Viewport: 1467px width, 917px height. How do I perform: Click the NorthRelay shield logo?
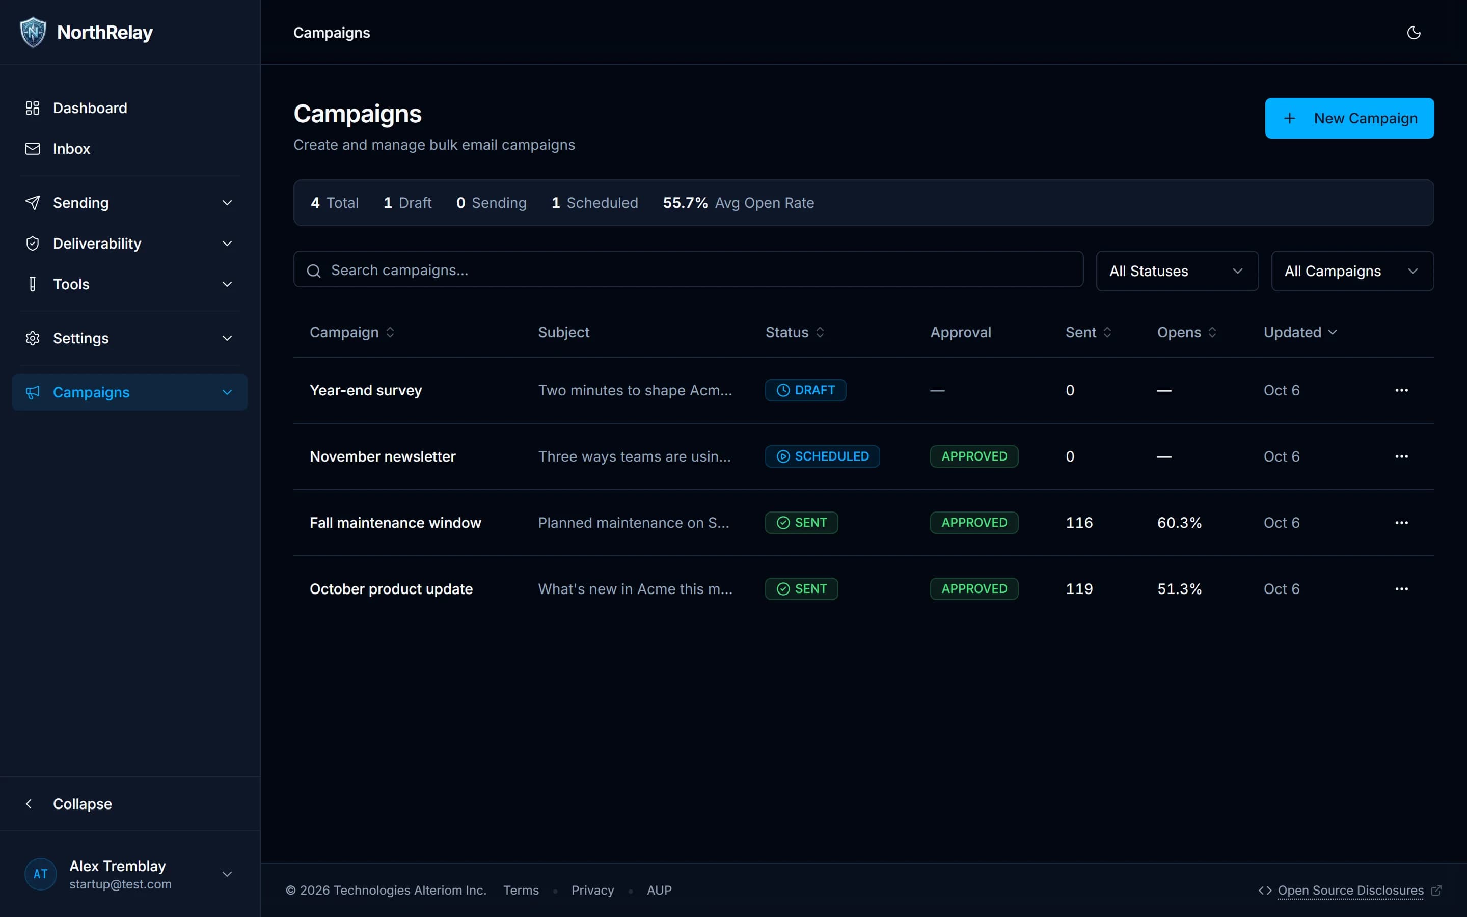pos(33,32)
